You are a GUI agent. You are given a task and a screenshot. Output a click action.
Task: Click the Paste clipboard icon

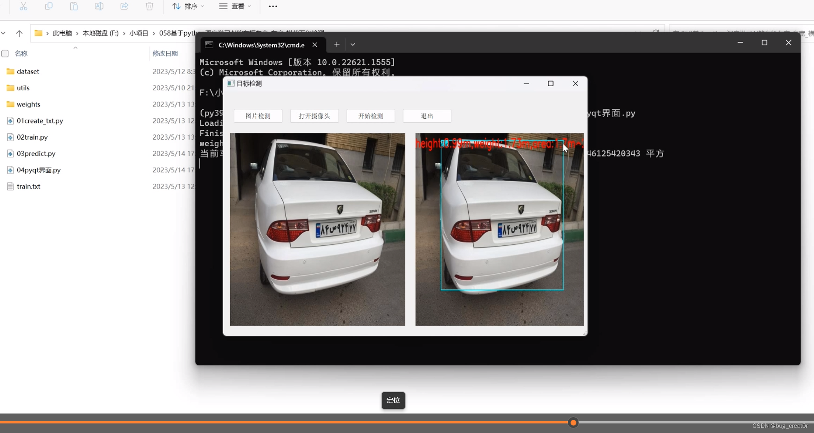(74, 6)
